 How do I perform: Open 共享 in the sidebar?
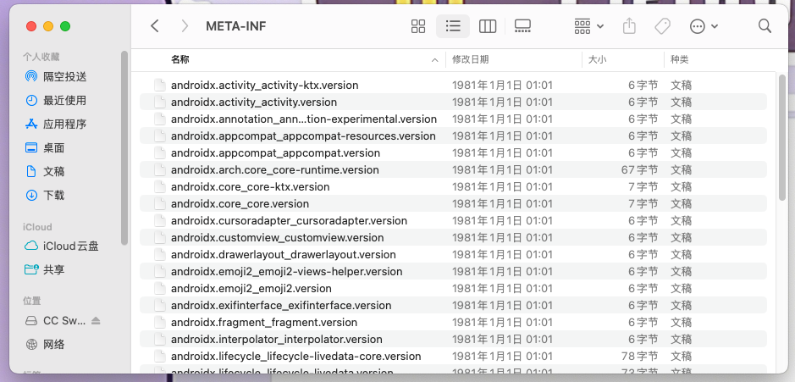pyautogui.click(x=53, y=270)
